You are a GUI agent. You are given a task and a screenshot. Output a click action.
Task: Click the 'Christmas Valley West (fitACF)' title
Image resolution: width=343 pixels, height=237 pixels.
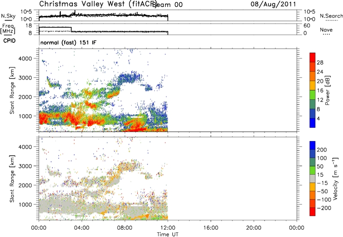pyautogui.click(x=98, y=4)
